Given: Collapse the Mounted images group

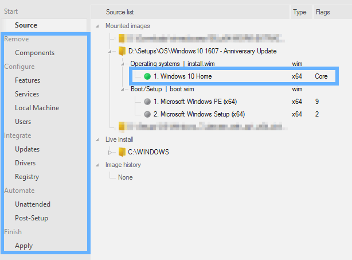Looking at the screenshot, I should tap(97, 26).
